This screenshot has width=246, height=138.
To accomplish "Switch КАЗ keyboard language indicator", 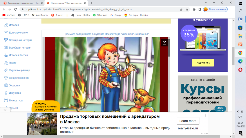I will point(240,117).
